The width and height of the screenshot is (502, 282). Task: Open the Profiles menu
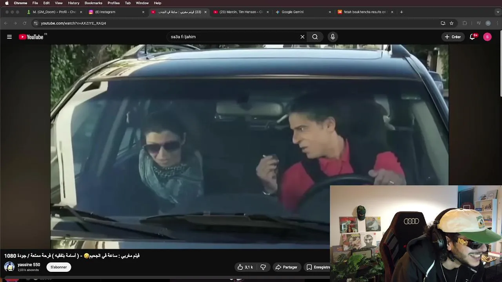point(114,3)
